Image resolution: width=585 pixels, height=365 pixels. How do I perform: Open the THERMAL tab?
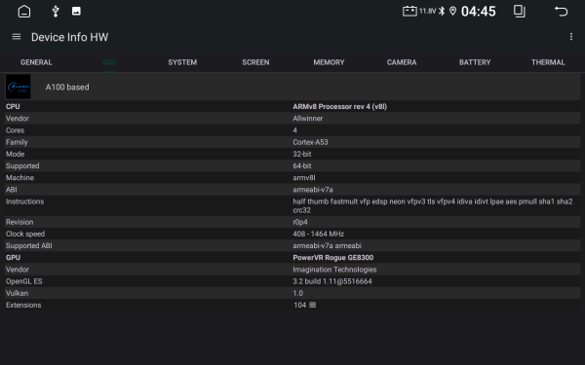point(548,62)
